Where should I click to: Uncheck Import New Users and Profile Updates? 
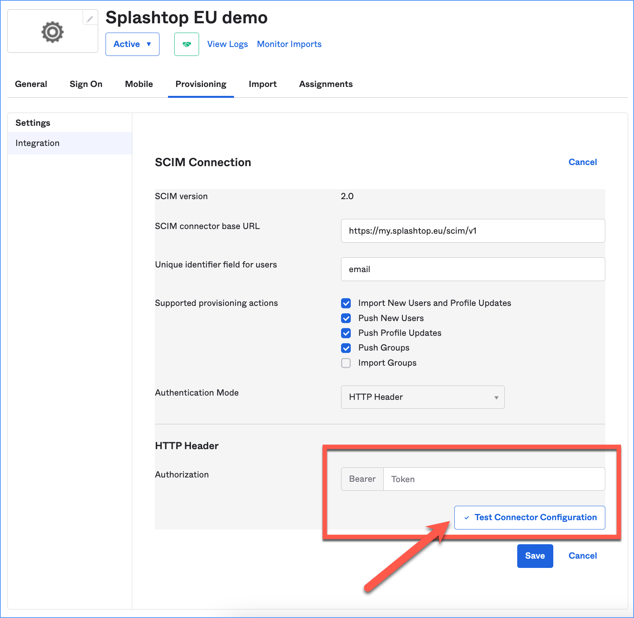tap(346, 303)
